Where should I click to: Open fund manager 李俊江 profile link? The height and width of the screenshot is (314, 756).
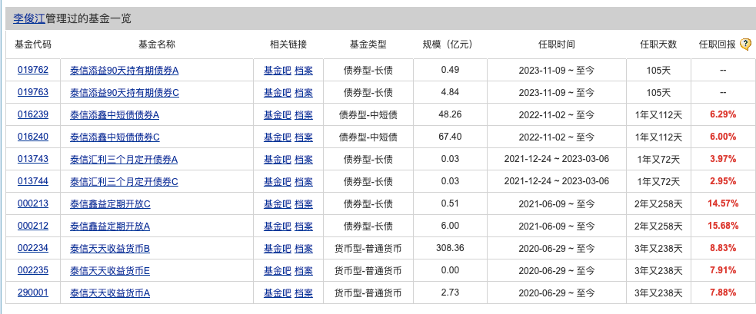click(29, 18)
